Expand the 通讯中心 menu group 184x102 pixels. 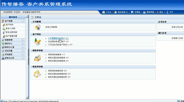(23, 44)
